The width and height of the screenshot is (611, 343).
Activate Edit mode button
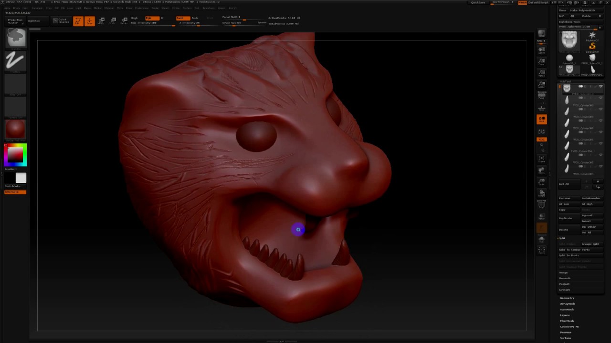[78, 21]
